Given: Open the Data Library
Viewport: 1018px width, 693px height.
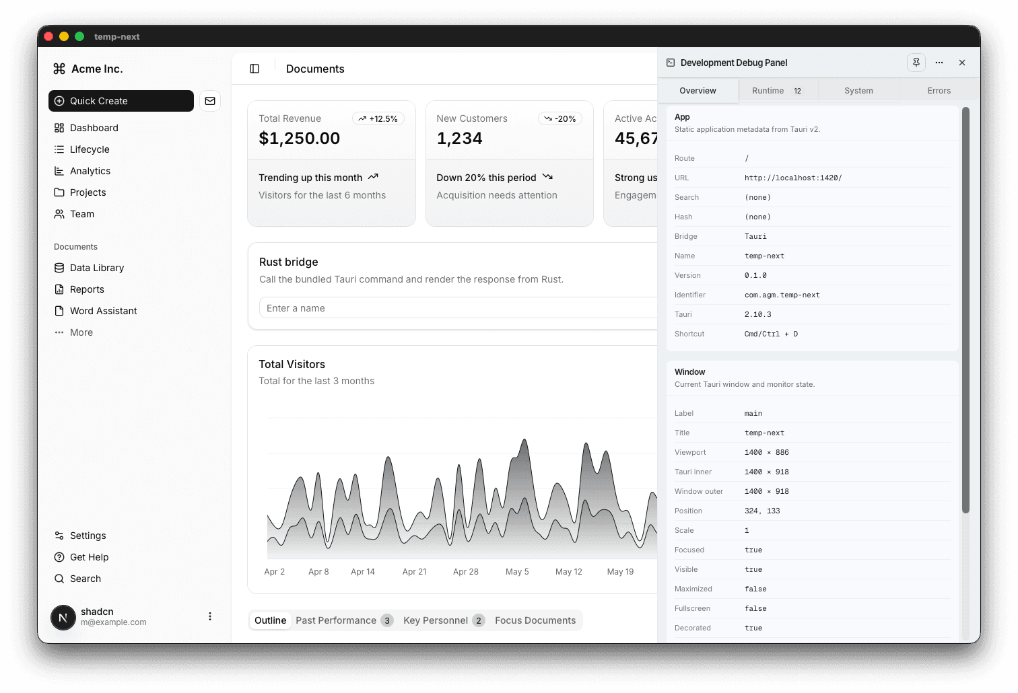Looking at the screenshot, I should click(96, 268).
